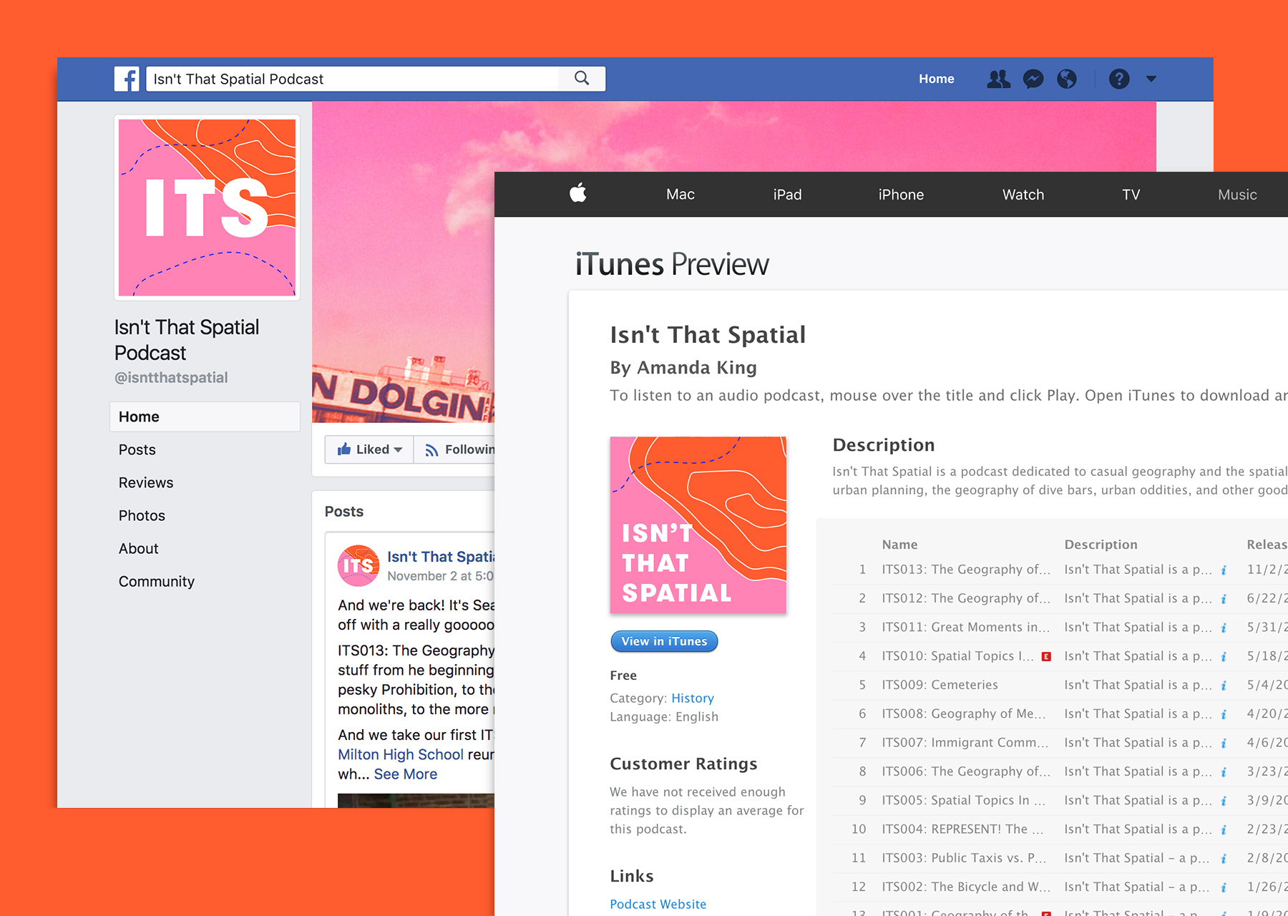Click info icon for ITS003 episode
The height and width of the screenshot is (916, 1288).
(x=1224, y=859)
